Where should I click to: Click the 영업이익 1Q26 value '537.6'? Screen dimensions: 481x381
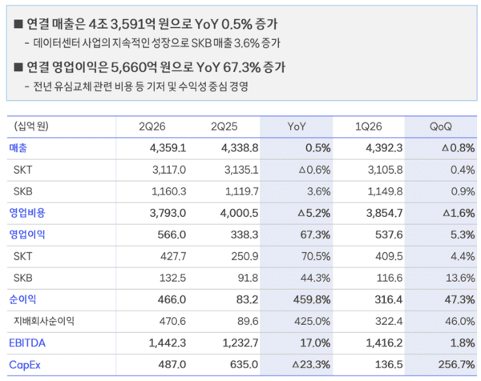(389, 235)
